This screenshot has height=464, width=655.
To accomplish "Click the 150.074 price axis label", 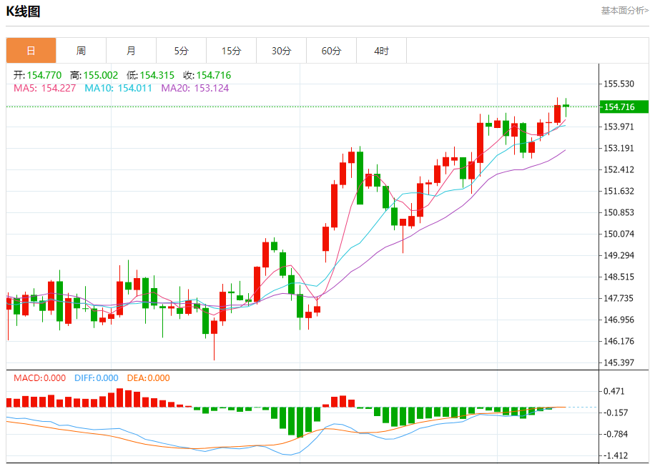I will (619, 234).
